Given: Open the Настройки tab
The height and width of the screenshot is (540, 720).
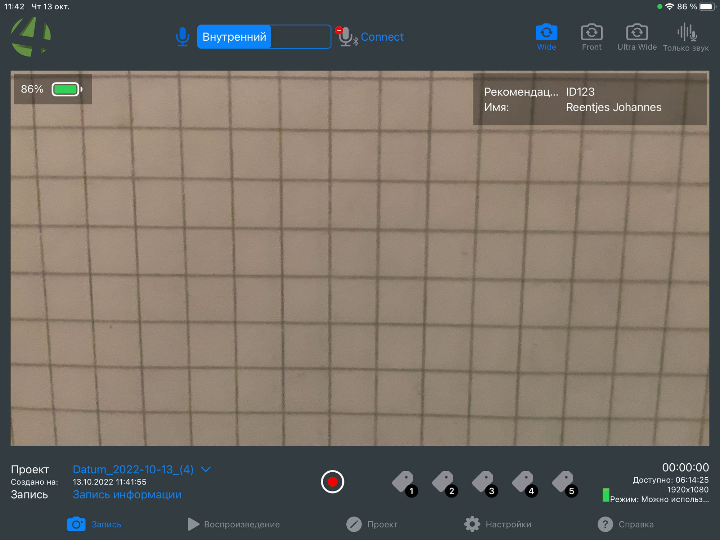Looking at the screenshot, I should point(498,524).
